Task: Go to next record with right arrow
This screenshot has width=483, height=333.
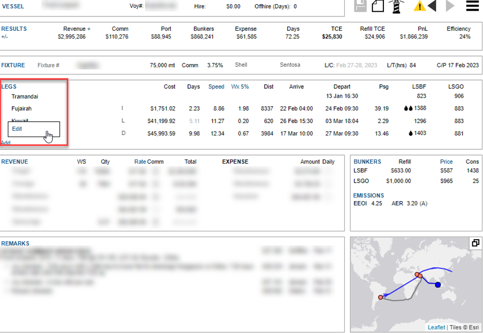Action: click(450, 6)
